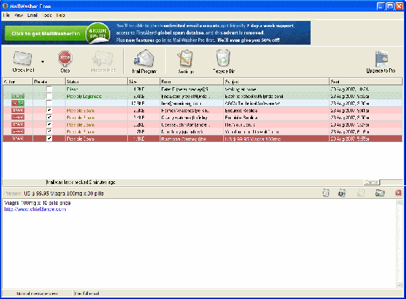
Task: Sort by Sent column header
Action: [365, 82]
